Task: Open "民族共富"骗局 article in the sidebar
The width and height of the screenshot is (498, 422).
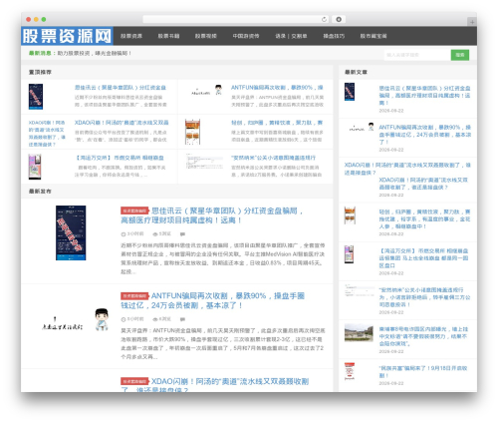Action: (423, 372)
